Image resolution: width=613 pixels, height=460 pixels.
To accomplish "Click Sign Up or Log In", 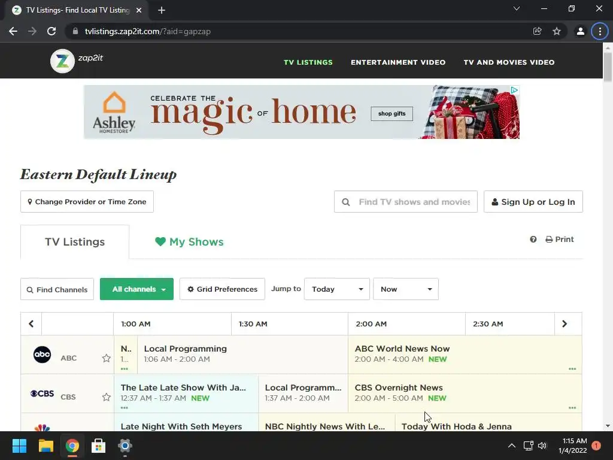I will 533,201.
